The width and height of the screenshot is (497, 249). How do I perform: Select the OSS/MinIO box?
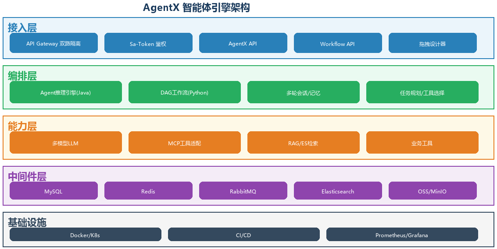coord(433,190)
